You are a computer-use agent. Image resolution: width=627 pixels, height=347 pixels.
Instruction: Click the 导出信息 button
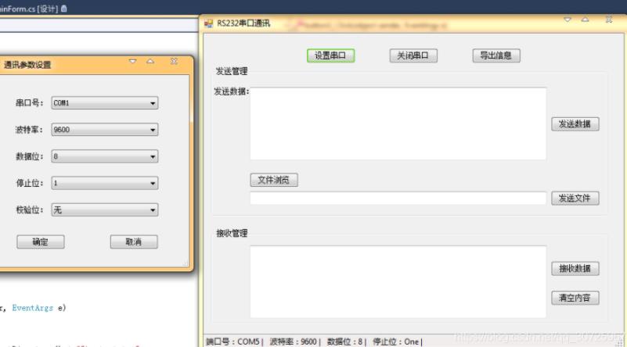pos(496,55)
